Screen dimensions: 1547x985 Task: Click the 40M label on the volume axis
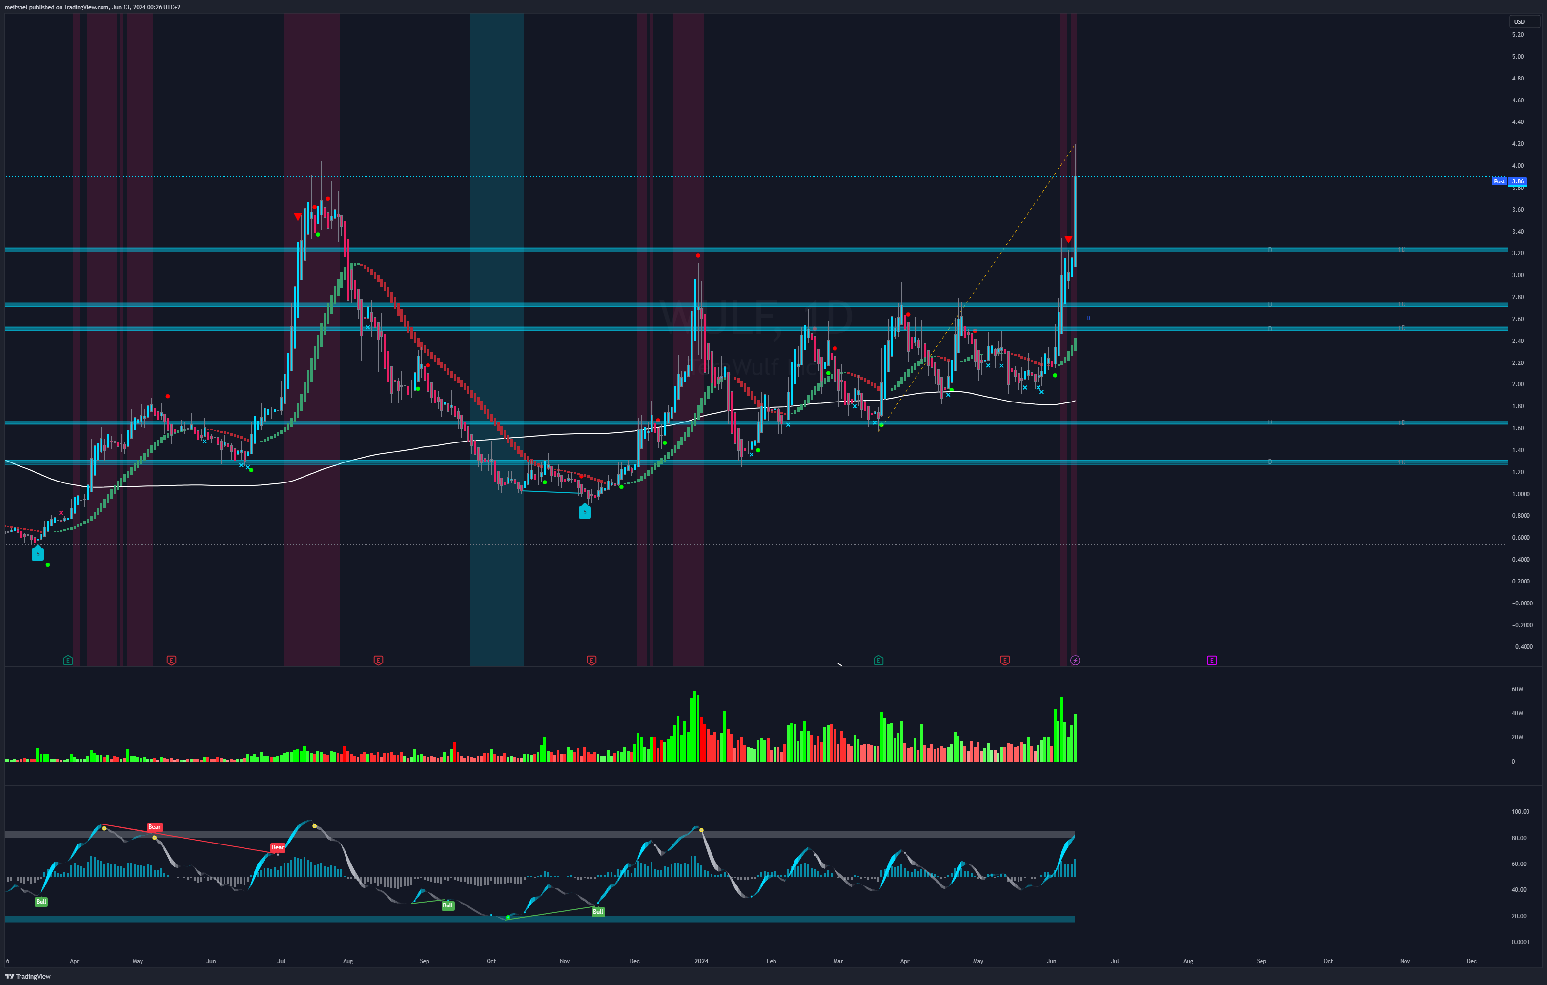pos(1517,713)
